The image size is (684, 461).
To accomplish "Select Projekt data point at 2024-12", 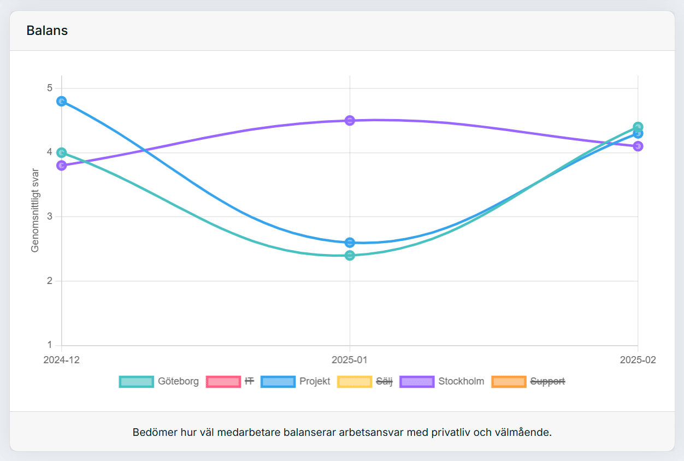I will 62,101.
